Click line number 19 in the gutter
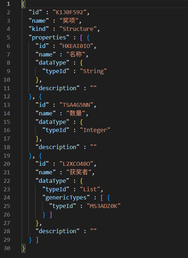188x258 pixels. (7, 155)
